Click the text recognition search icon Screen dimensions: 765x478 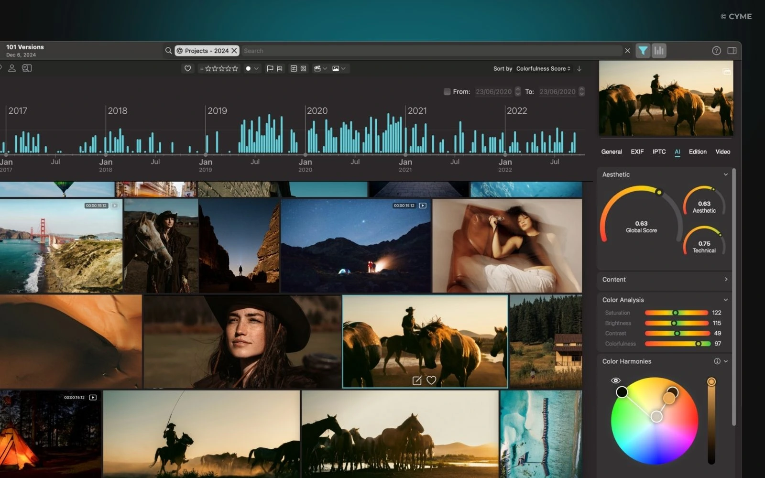tap(27, 68)
